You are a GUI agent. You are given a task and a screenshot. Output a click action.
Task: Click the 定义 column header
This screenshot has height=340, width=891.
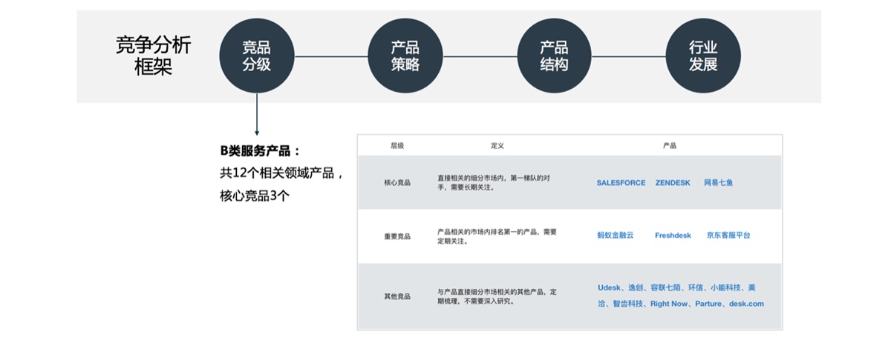[x=497, y=146]
